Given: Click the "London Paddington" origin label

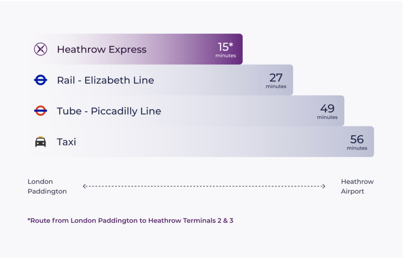Looking at the screenshot, I should click(47, 187).
